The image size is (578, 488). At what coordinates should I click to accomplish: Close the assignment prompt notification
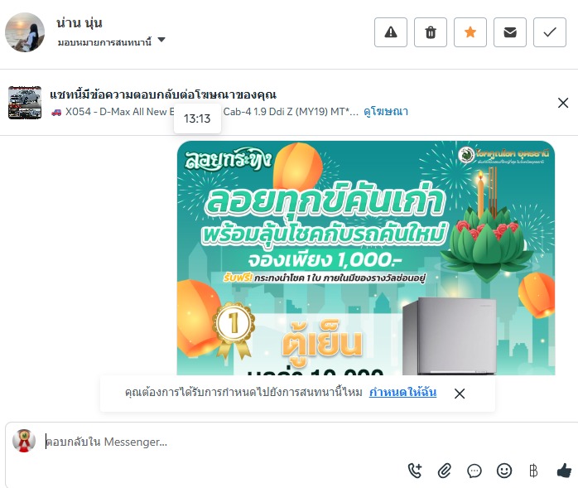tap(460, 394)
